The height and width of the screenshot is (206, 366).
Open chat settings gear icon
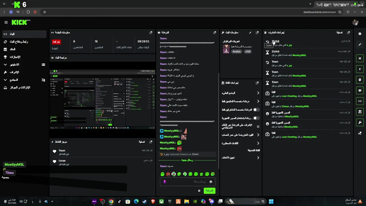199,191
